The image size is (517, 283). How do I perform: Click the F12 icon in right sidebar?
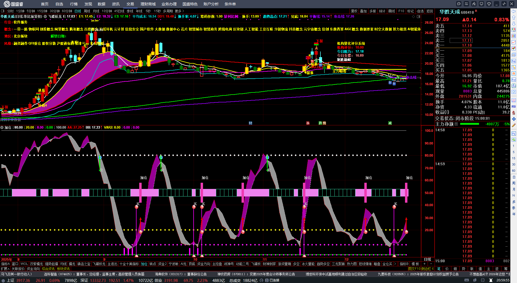click(x=514, y=80)
